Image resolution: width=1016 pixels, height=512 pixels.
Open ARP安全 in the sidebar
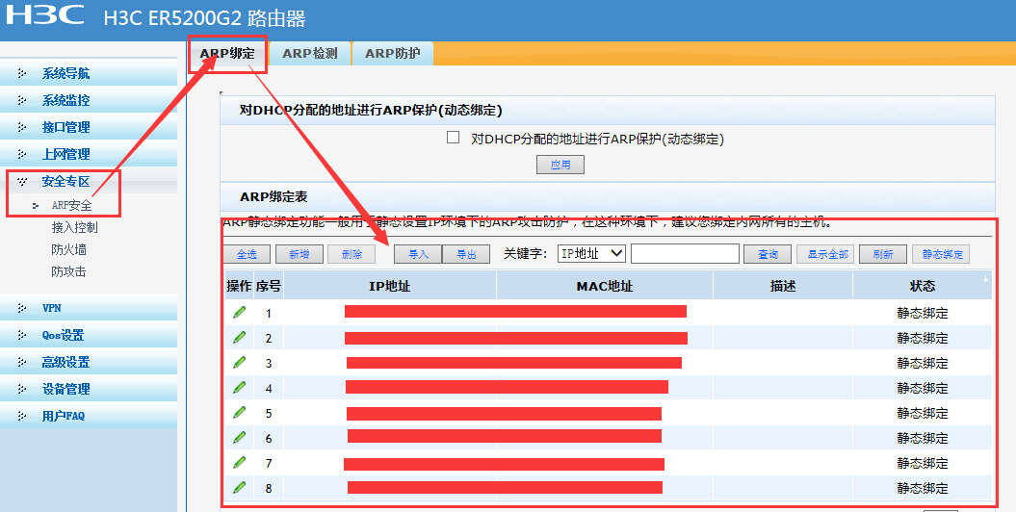[x=72, y=205]
